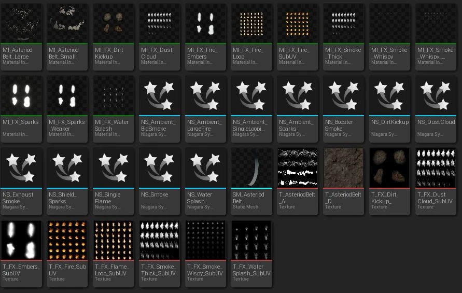Viewport: 462px width, 293px height.
Task: Click the NS_Ambient_LargeFire Niagara system icon
Action: [x=205, y=95]
